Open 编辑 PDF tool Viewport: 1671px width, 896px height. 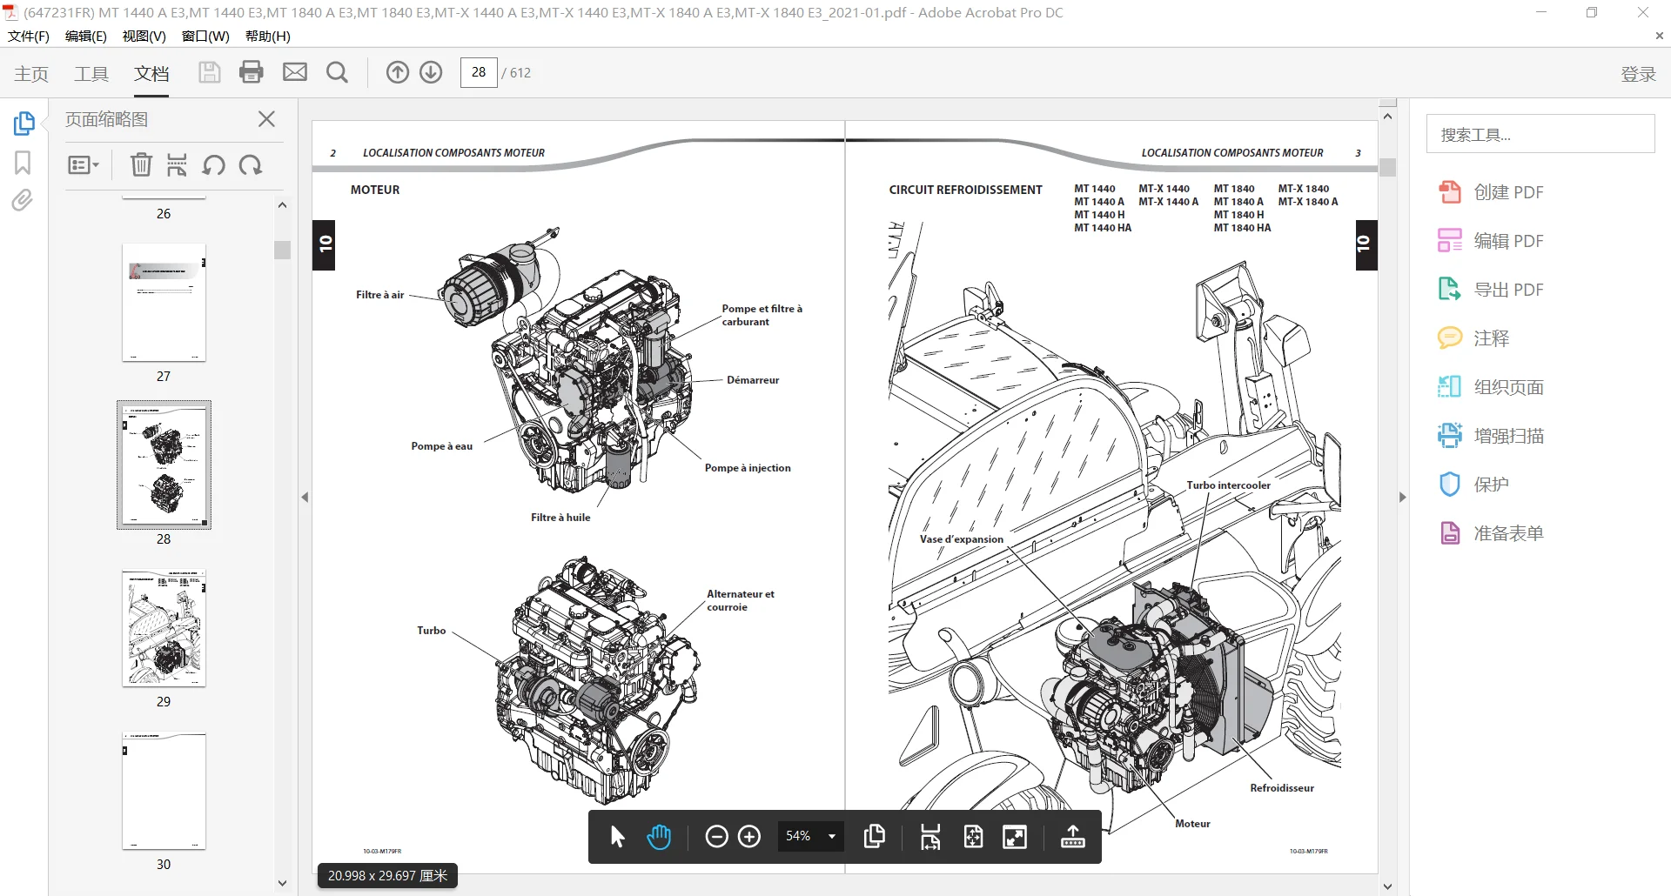point(1491,241)
